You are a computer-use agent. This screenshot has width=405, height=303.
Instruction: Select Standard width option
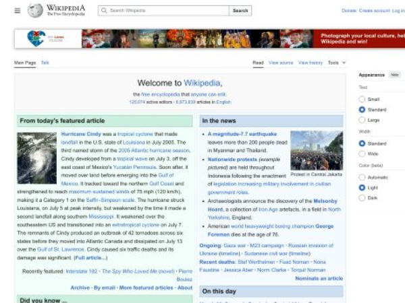[362, 143]
